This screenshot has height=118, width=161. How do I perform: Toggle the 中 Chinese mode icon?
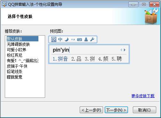[x=60, y=39]
